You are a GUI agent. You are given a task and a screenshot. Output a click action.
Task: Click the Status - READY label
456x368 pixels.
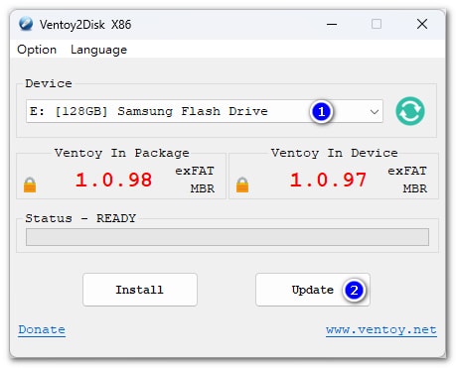(x=80, y=218)
